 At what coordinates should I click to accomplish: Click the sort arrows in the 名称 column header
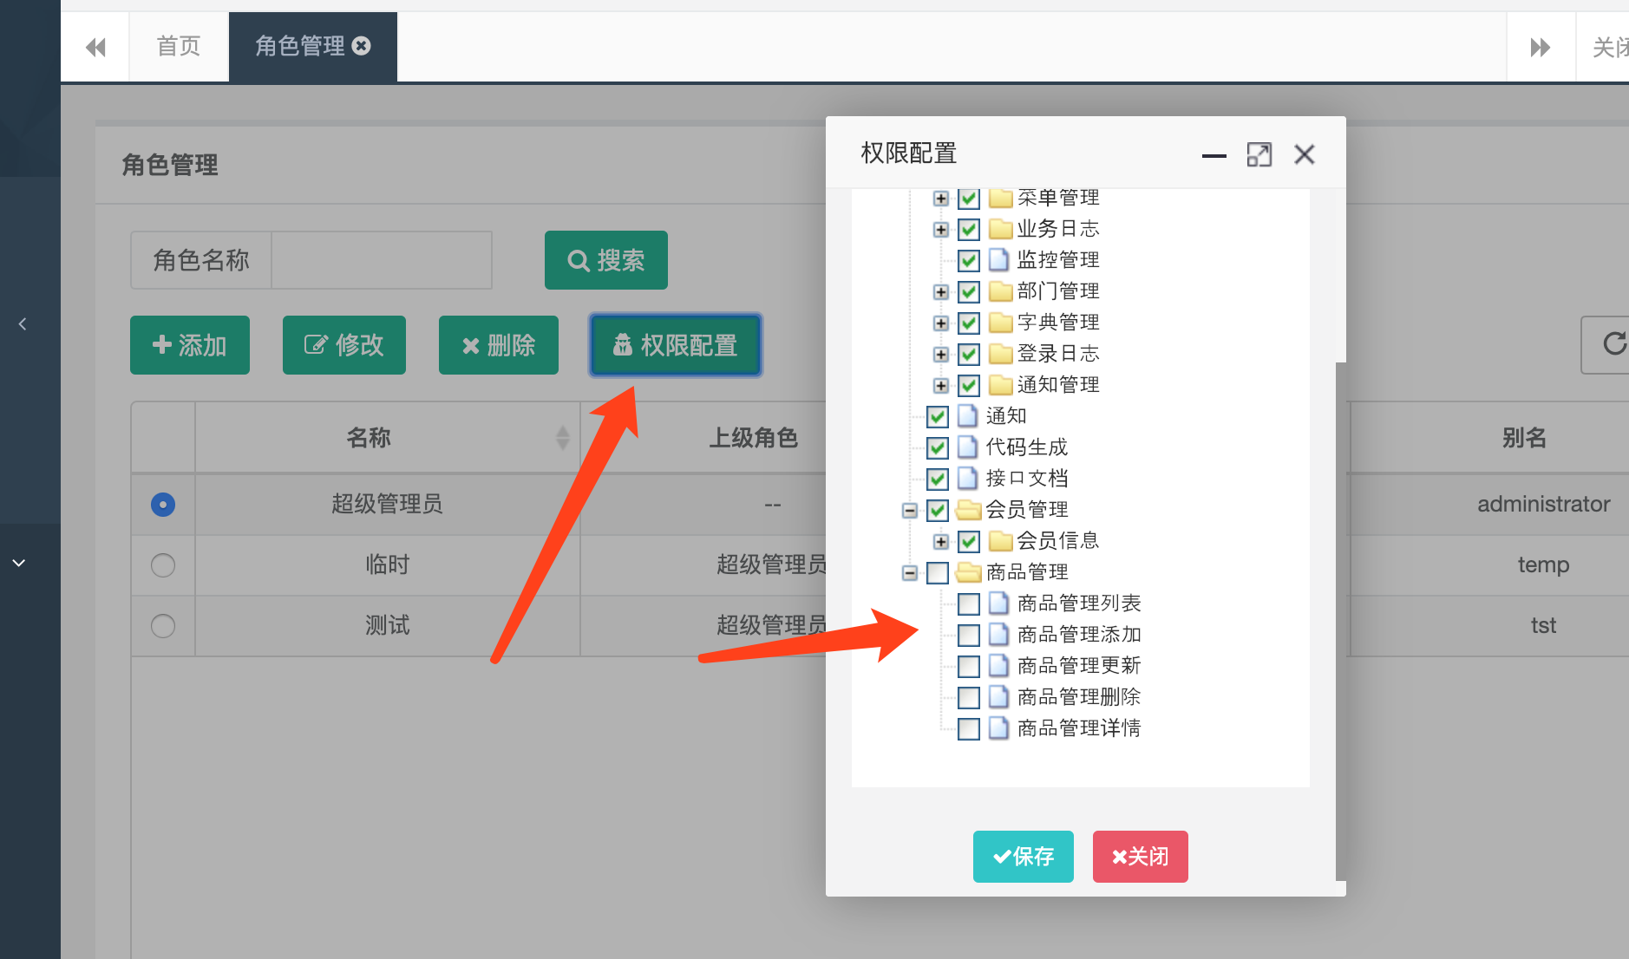[x=563, y=438]
